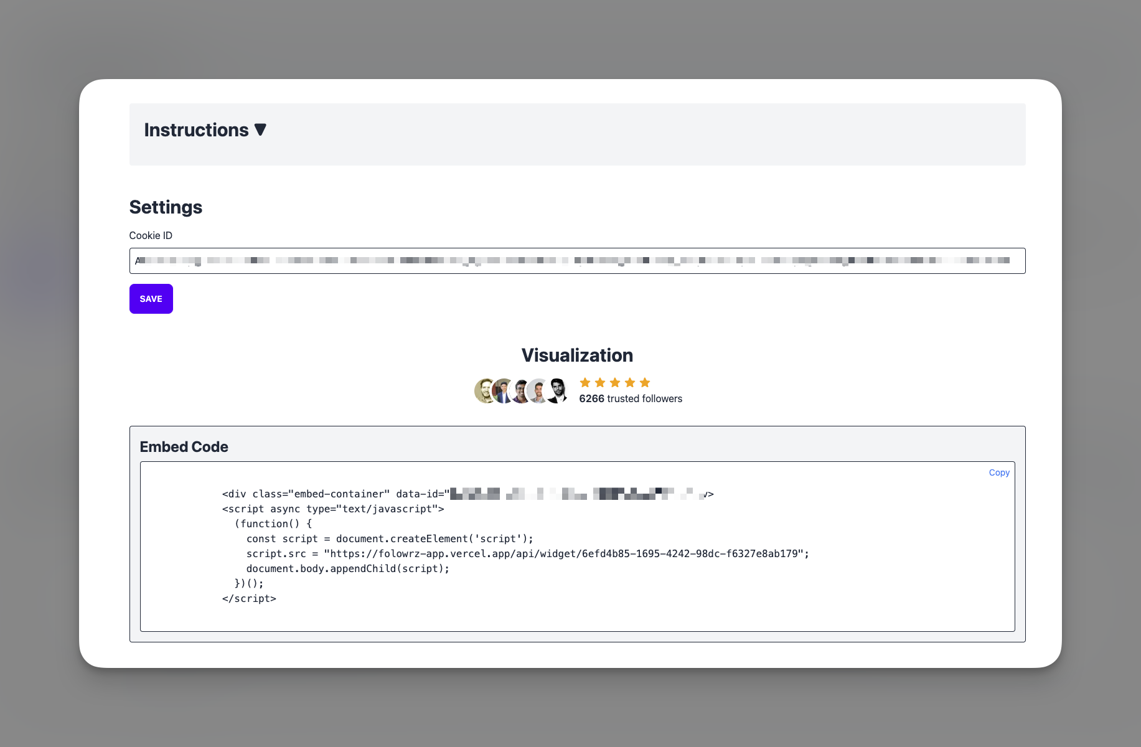Click the Instructions heading
1141x747 pixels.
click(x=196, y=129)
